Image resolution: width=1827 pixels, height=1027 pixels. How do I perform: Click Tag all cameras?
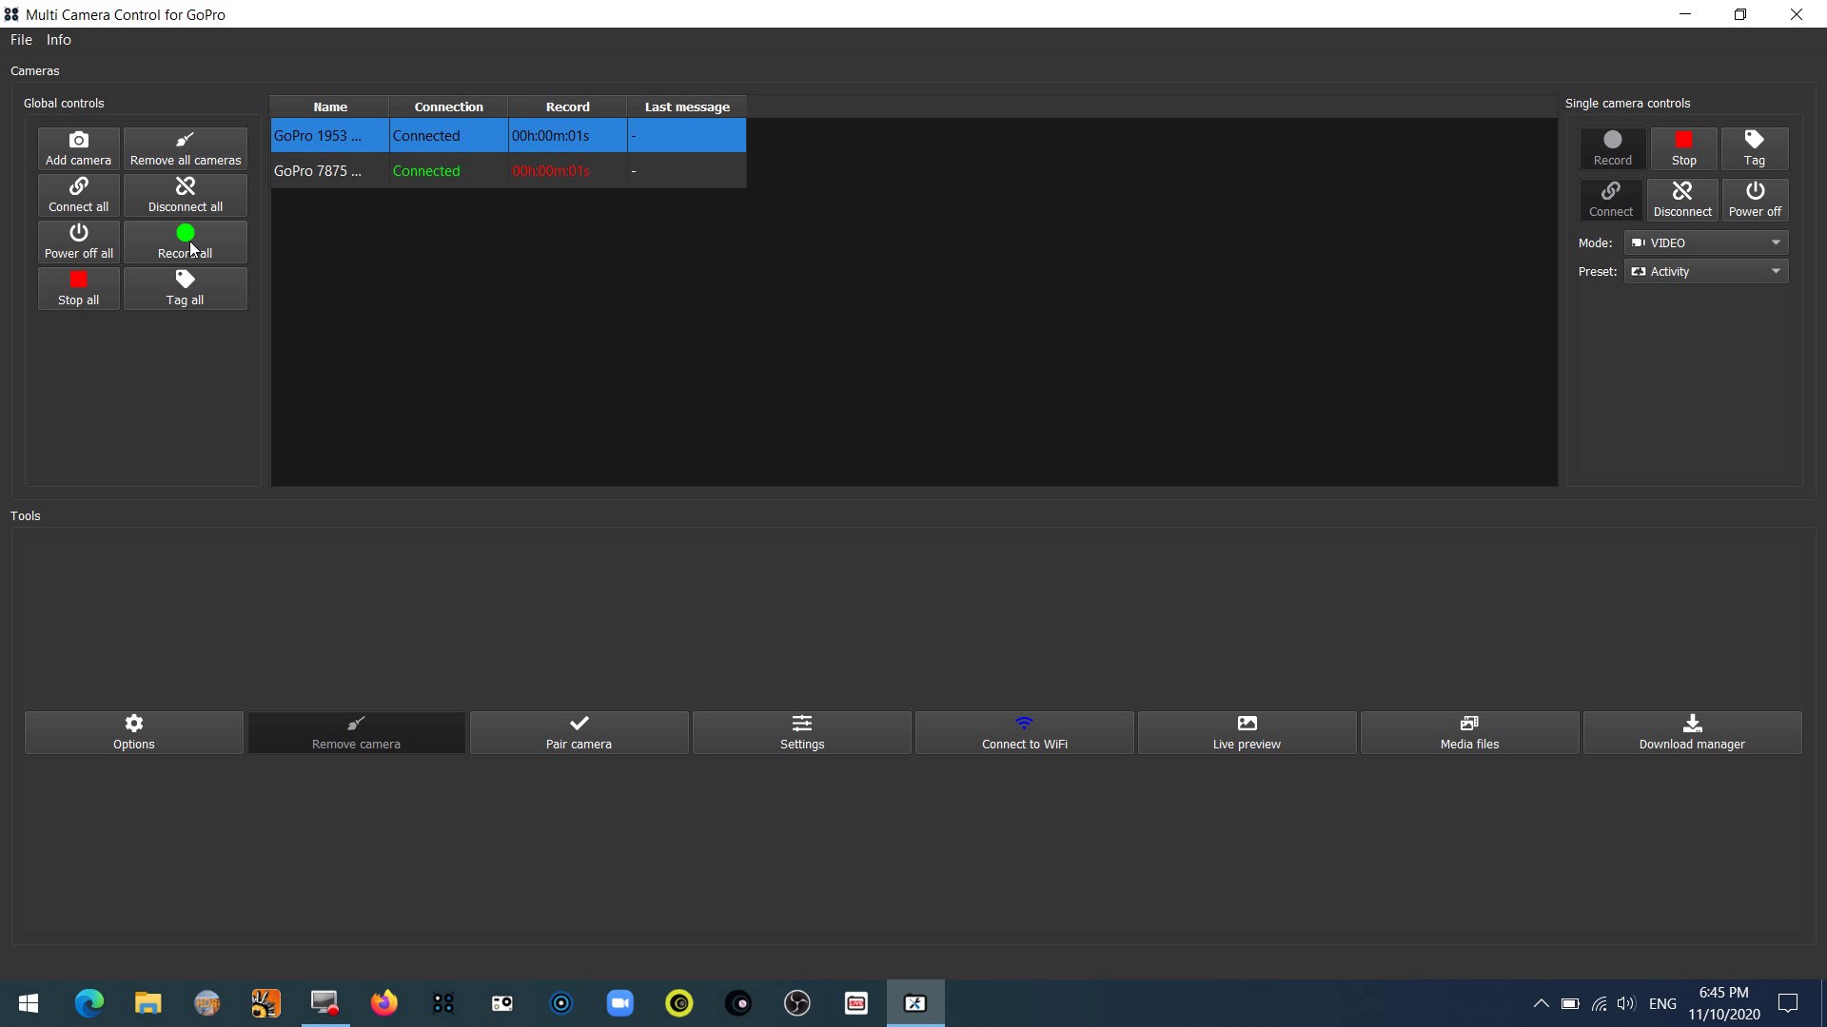185,288
